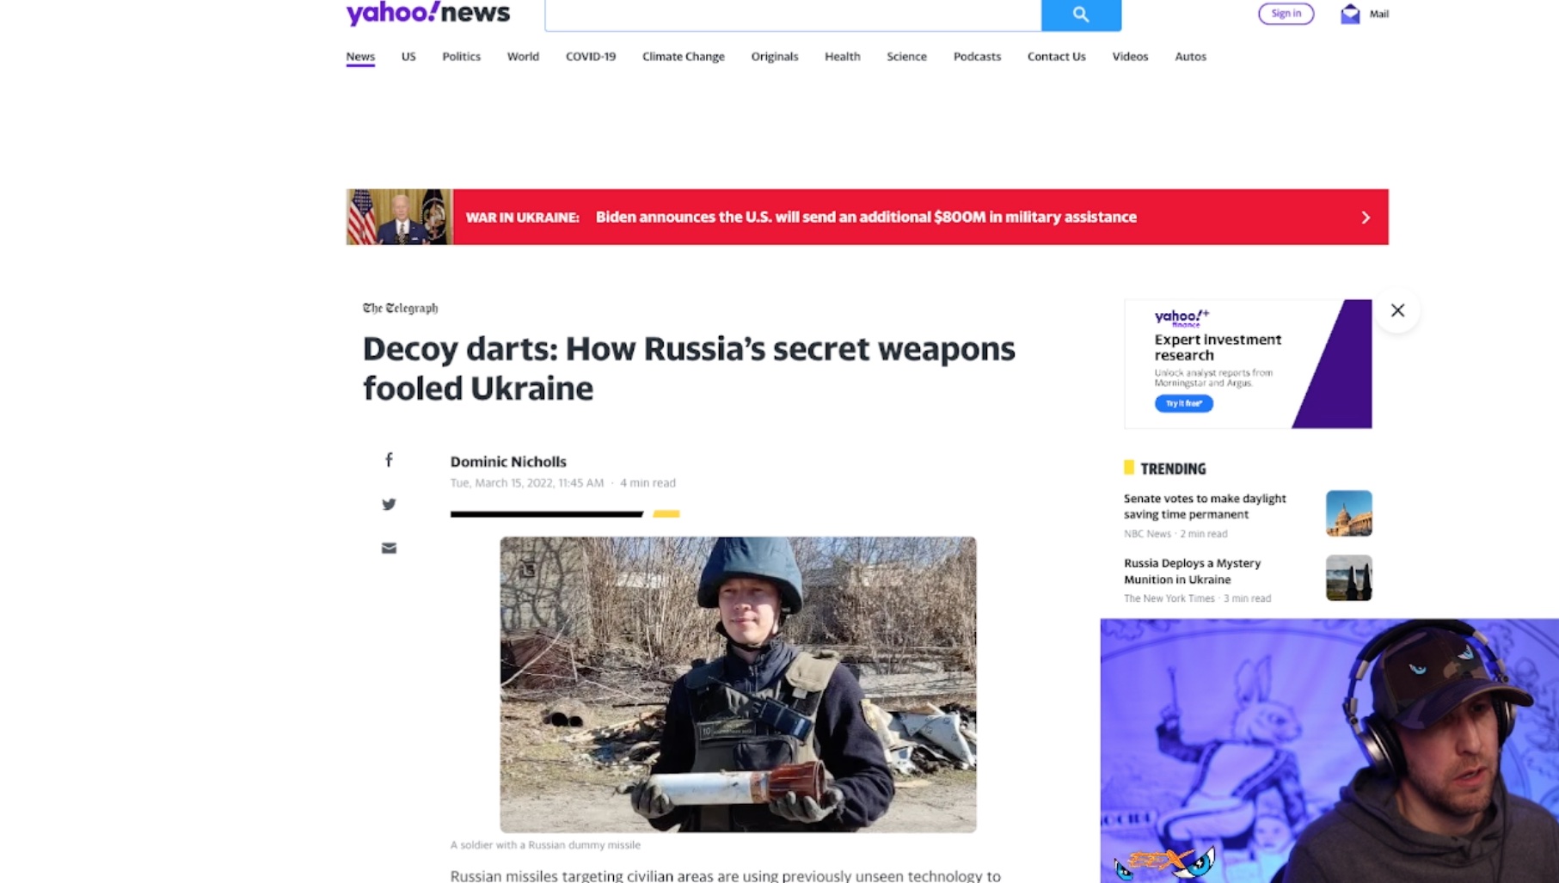
Task: Open the Politics nav item
Action: [461, 57]
